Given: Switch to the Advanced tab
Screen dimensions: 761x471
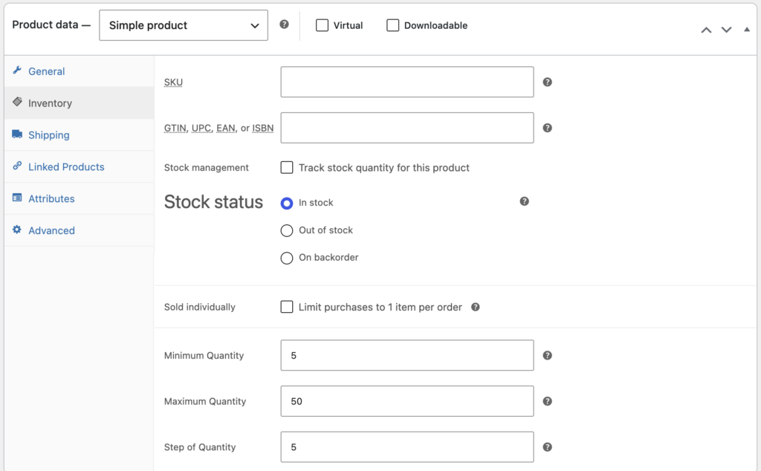Looking at the screenshot, I should click(x=79, y=230).
